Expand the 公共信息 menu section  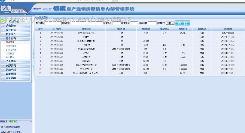click(x=15, y=30)
